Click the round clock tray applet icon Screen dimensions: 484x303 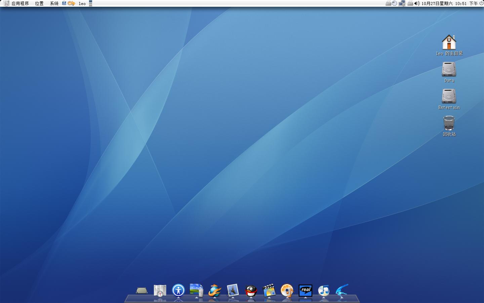click(395, 3)
